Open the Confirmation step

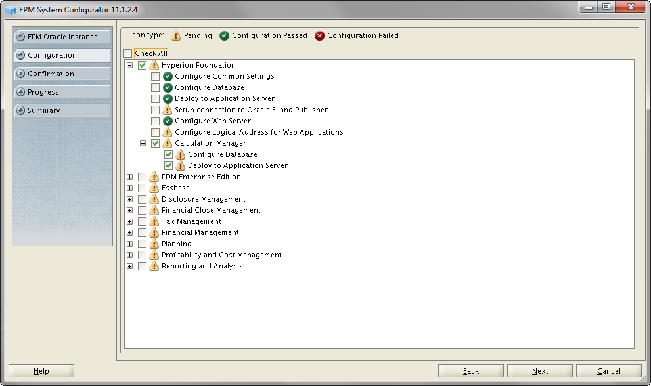click(x=62, y=74)
